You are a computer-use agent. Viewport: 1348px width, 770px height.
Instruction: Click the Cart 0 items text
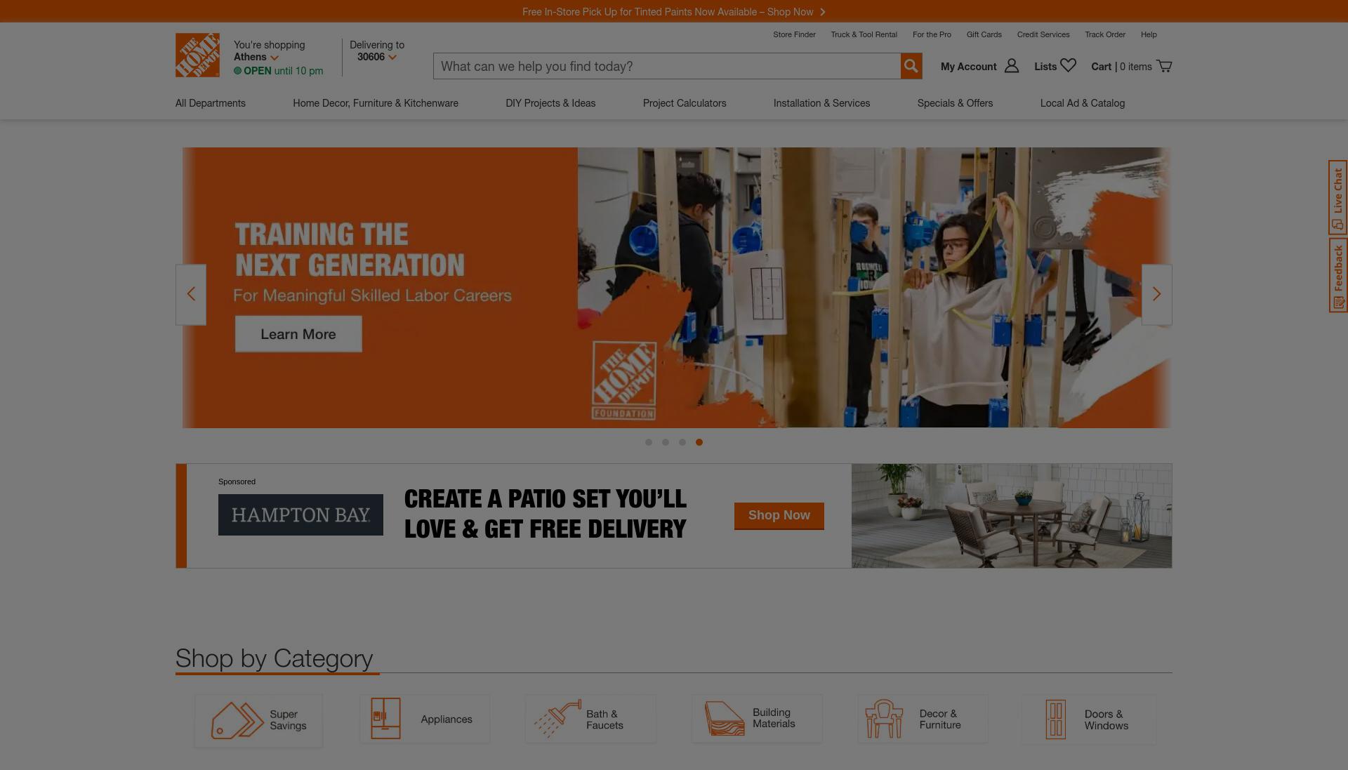tap(1121, 67)
